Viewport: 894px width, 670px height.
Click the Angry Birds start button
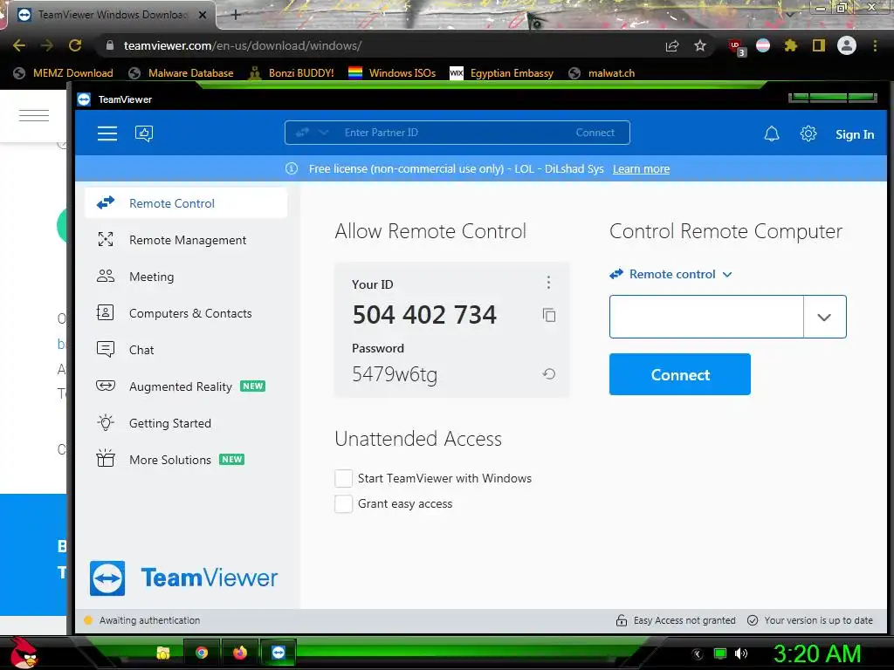24,653
